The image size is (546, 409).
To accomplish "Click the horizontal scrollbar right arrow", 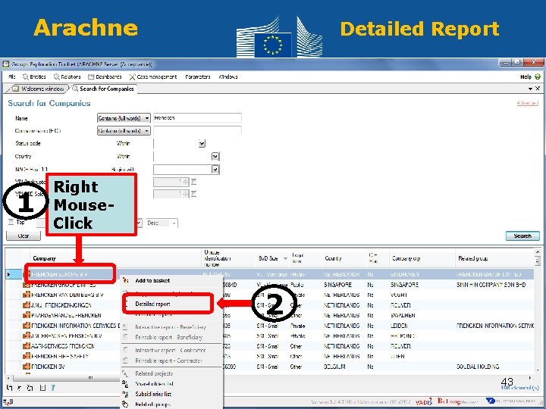I will [x=530, y=378].
